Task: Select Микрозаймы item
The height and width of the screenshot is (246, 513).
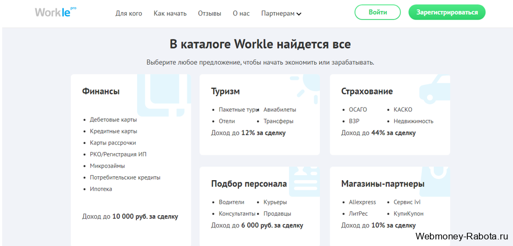Action: [107, 166]
